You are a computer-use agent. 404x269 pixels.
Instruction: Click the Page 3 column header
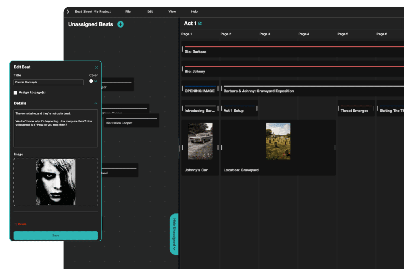tap(265, 34)
